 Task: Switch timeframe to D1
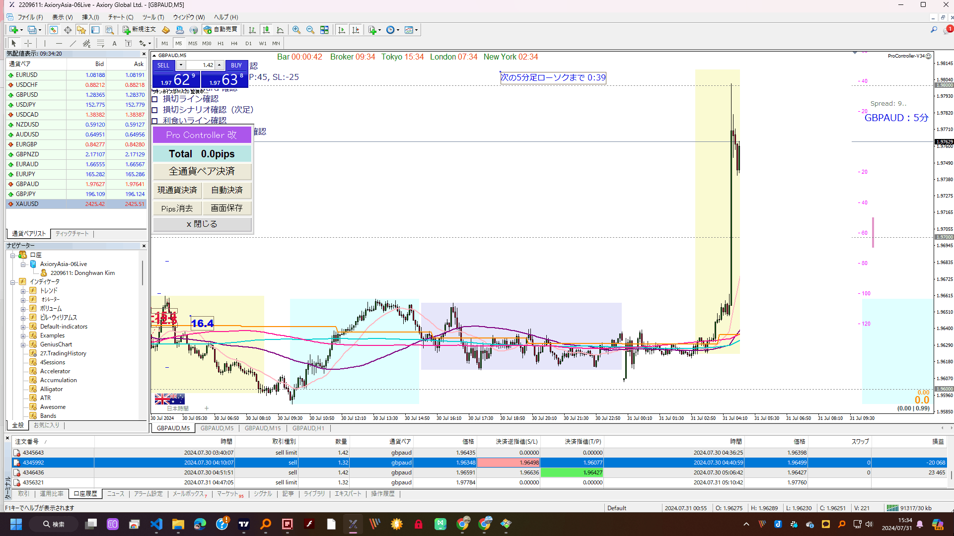coord(248,43)
